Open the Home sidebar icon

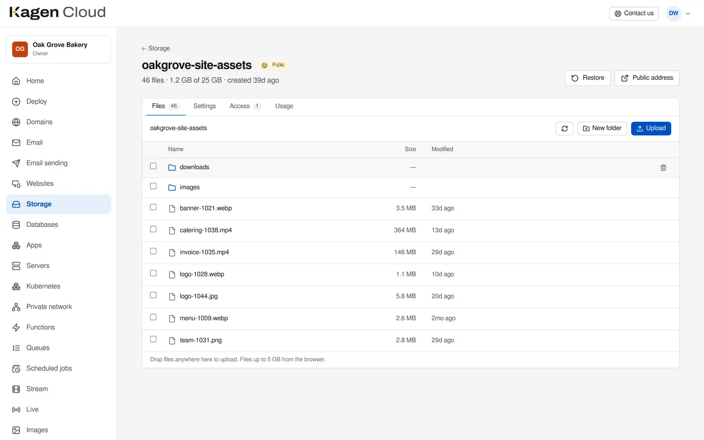click(16, 81)
